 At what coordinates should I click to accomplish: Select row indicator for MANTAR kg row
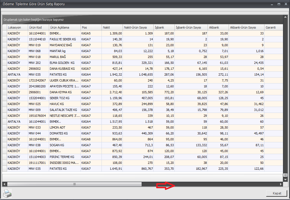click(x=4, y=51)
